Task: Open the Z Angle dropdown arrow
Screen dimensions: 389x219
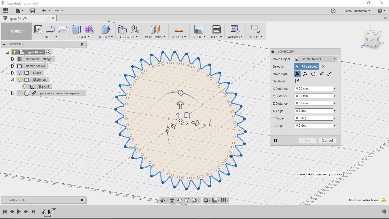Action: [335, 126]
